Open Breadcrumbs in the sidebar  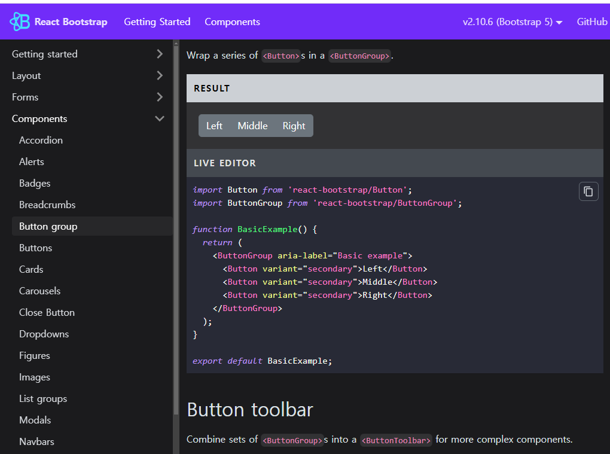point(47,205)
